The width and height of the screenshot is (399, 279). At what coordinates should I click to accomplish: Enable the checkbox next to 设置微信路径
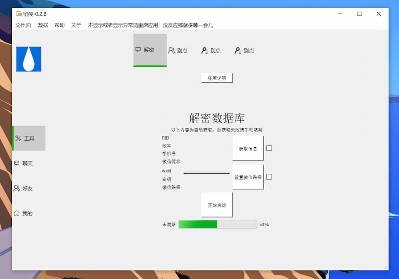269,177
